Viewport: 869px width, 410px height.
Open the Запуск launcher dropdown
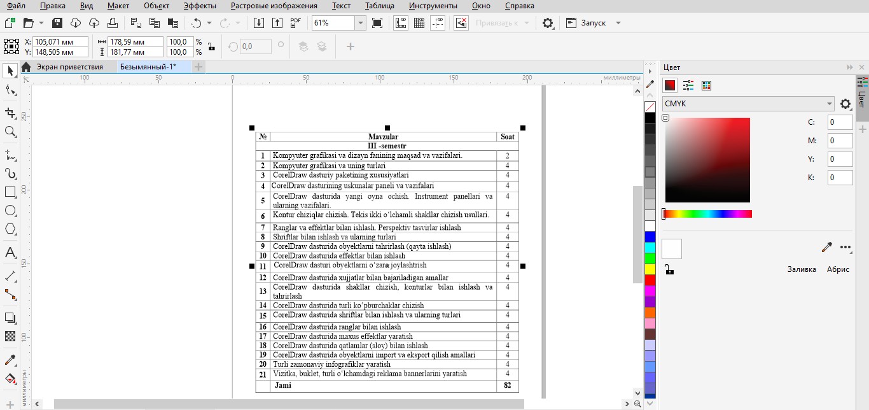pos(618,23)
